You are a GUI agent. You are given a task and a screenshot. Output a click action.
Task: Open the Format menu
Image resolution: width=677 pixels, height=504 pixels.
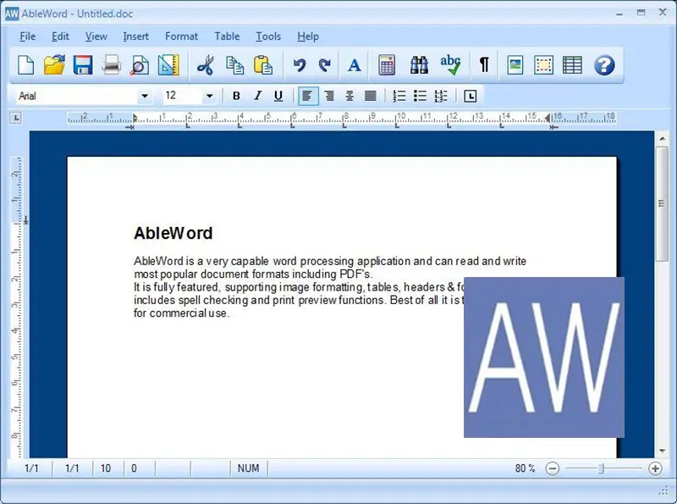click(x=181, y=36)
